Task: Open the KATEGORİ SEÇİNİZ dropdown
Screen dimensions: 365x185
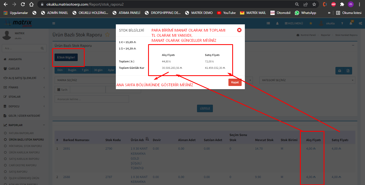Action: click(307, 80)
